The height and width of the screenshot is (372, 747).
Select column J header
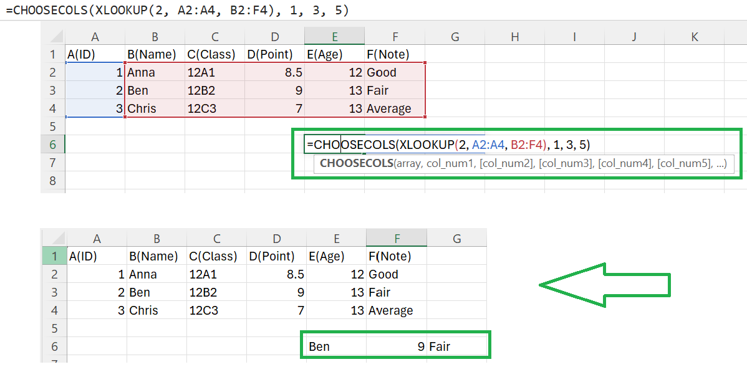(x=634, y=37)
